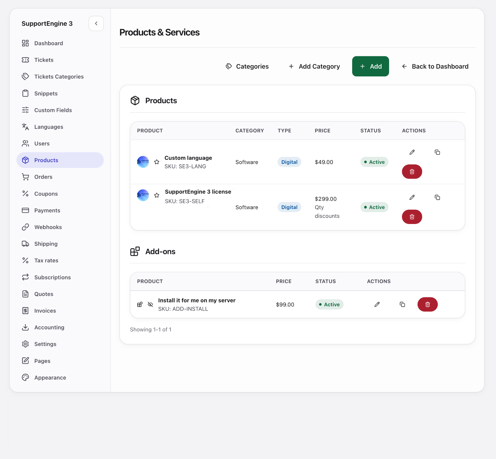Open Quotes page
The width and height of the screenshot is (496, 459).
pyautogui.click(x=60, y=294)
